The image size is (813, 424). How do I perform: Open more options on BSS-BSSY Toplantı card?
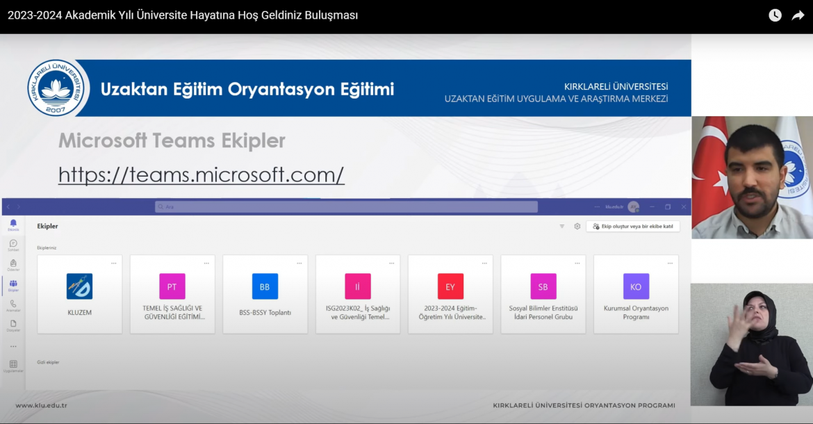(x=299, y=263)
